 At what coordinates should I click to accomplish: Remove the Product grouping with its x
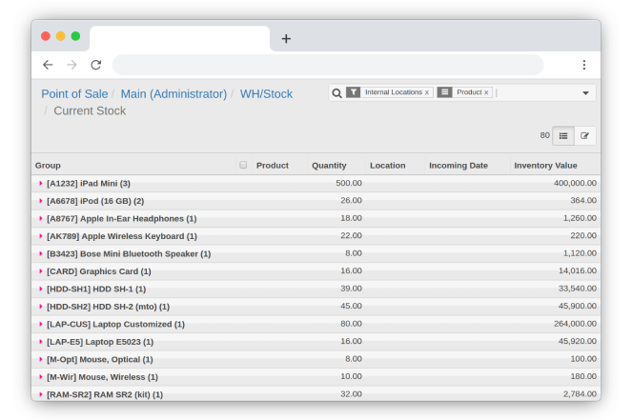pos(486,92)
